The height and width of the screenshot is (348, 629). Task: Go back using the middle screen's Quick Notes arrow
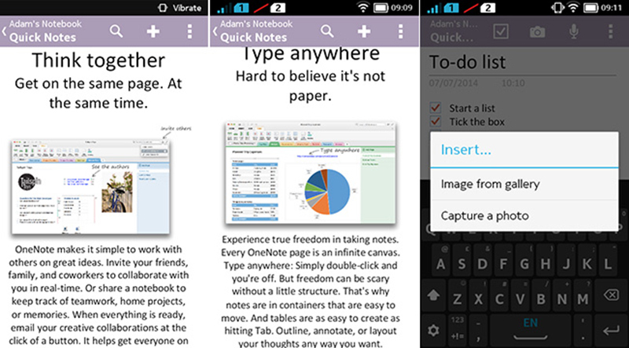215,31
